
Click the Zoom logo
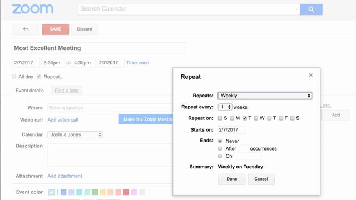coord(33,9)
